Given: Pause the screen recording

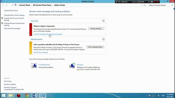Looking at the screenshot, I should point(155,2).
